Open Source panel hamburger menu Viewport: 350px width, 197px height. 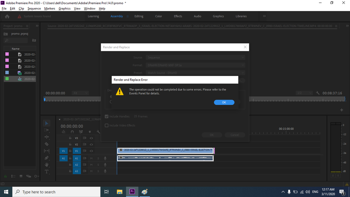(336, 26)
